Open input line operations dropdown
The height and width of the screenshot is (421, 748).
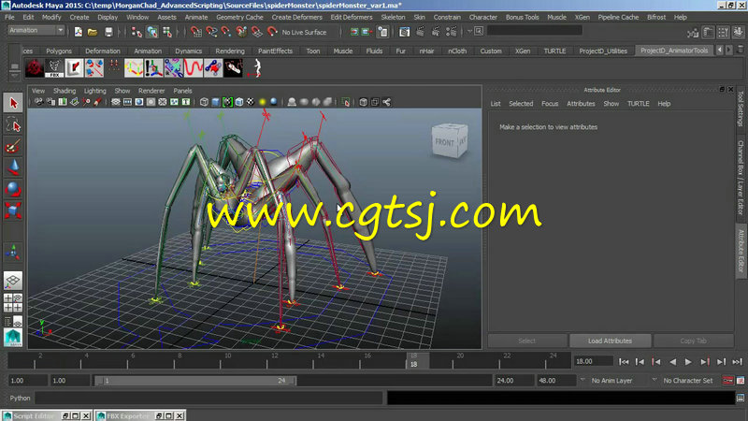tap(470, 32)
